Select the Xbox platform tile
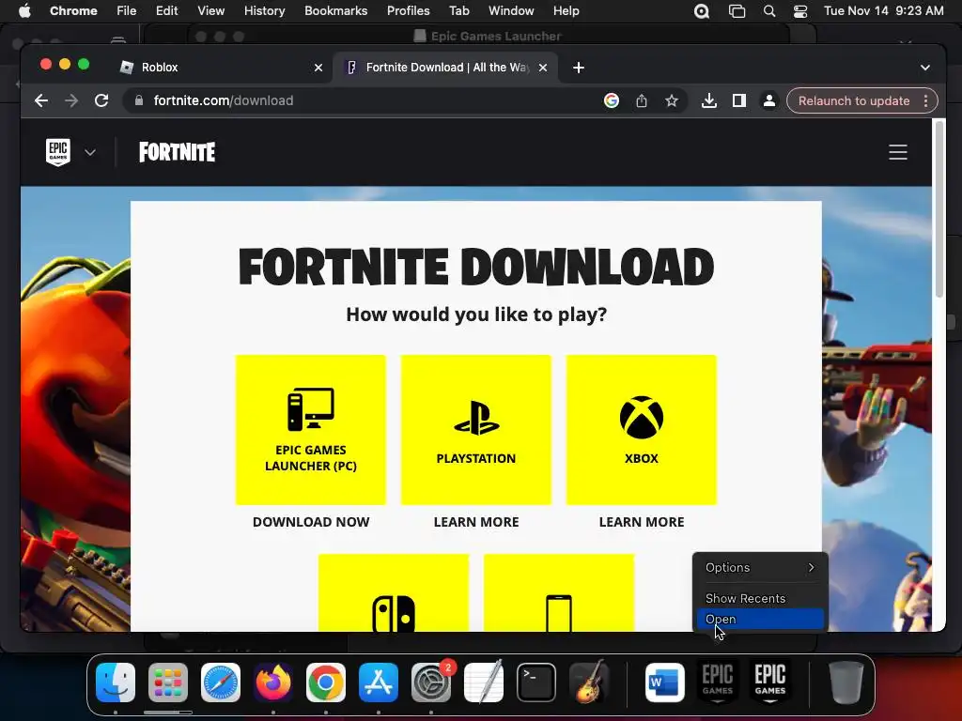This screenshot has height=721, width=962. 641,430
